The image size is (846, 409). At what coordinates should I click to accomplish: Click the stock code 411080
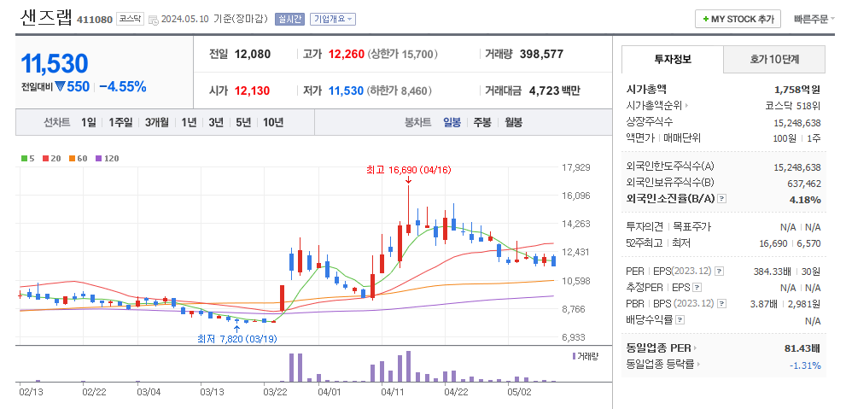(95, 20)
